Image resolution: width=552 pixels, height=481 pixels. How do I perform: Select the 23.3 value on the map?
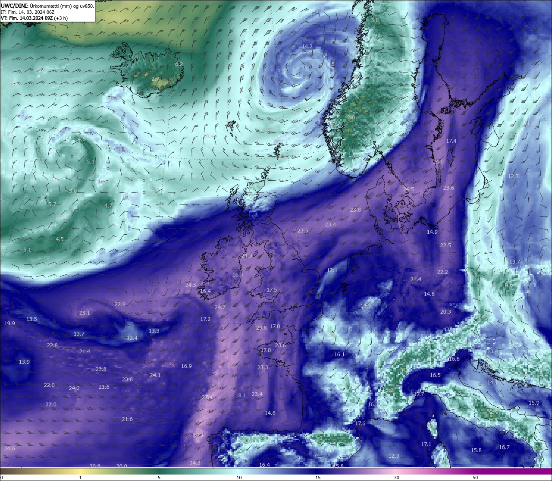tap(263, 368)
